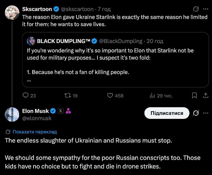
Task: Open the @skscartoon handle link
Action: click(77, 9)
